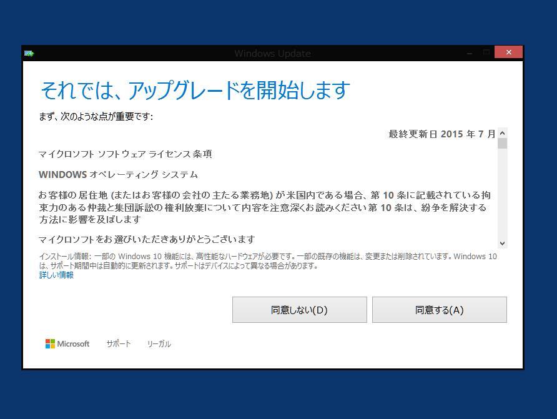Click the text まず、次のような点が重要です:

(96, 117)
